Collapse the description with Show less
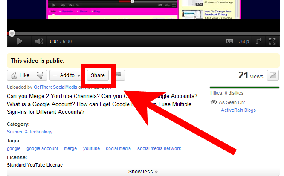The height and width of the screenshot is (176, 284). pyautogui.click(x=143, y=172)
